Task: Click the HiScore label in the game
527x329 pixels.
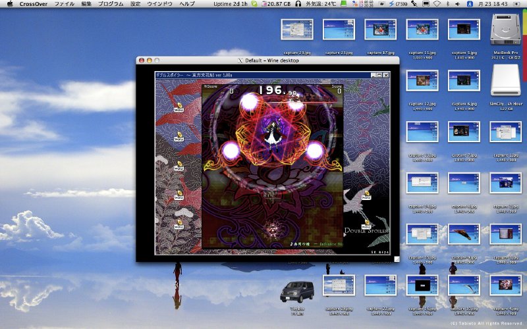Action: click(211, 87)
